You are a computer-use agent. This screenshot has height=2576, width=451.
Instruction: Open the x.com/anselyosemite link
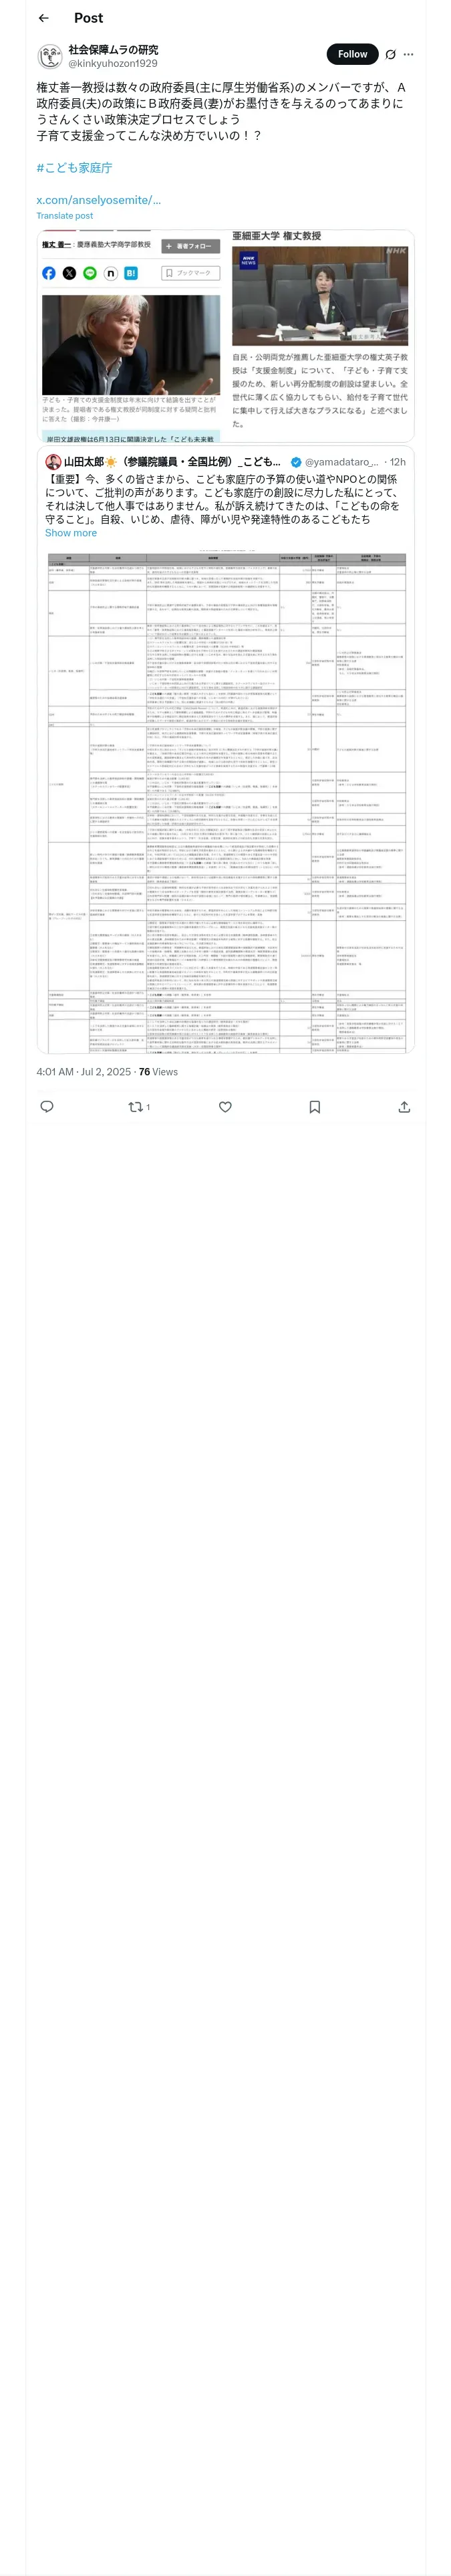(x=98, y=200)
